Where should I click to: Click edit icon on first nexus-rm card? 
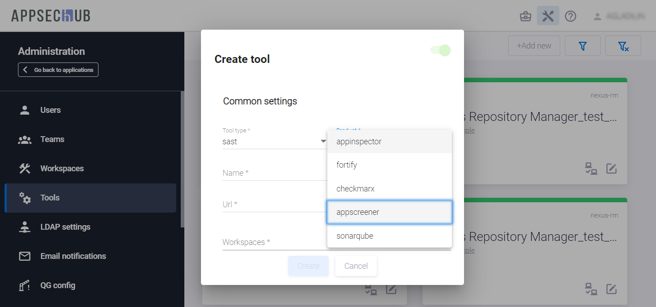point(611,169)
